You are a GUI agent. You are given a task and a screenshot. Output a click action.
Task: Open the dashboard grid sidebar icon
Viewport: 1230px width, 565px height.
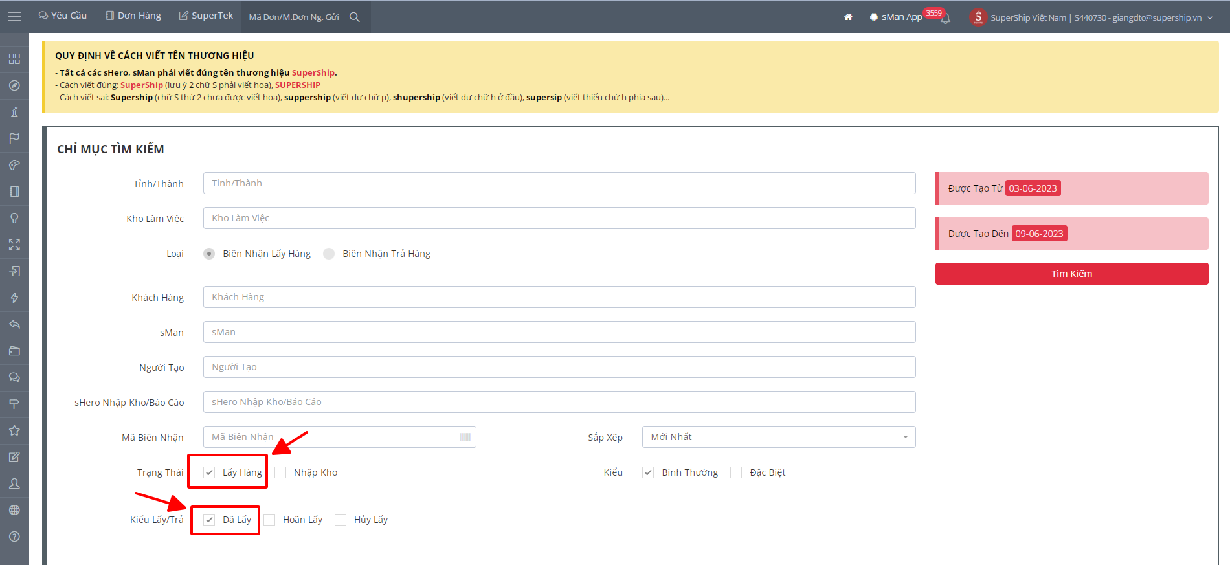(x=14, y=59)
